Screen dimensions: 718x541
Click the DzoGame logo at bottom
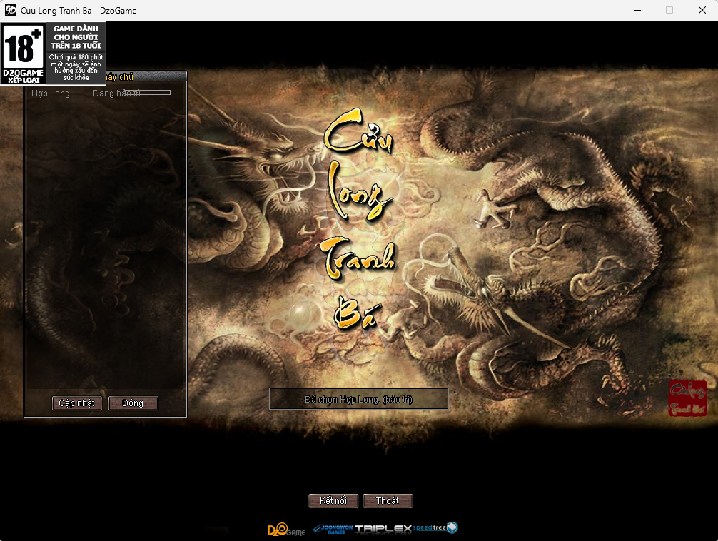(x=286, y=530)
